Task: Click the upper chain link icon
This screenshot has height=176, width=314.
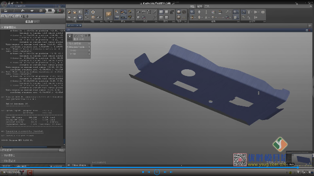Action: [x=155, y=12]
